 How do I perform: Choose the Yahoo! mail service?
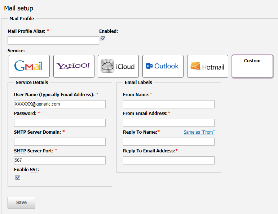pyautogui.click(x=74, y=66)
